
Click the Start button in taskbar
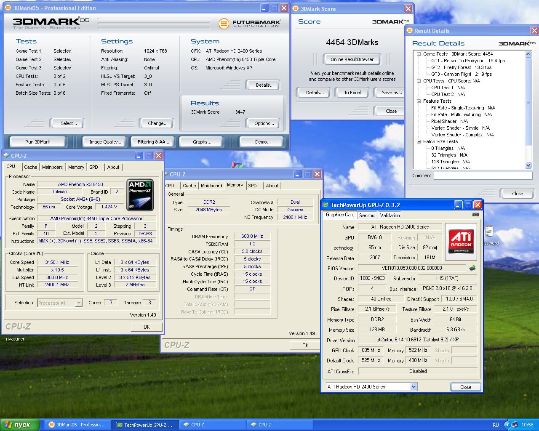pyautogui.click(x=20, y=425)
